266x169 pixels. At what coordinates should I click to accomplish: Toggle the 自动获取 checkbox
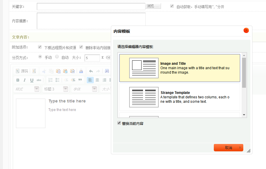coord(172,6)
